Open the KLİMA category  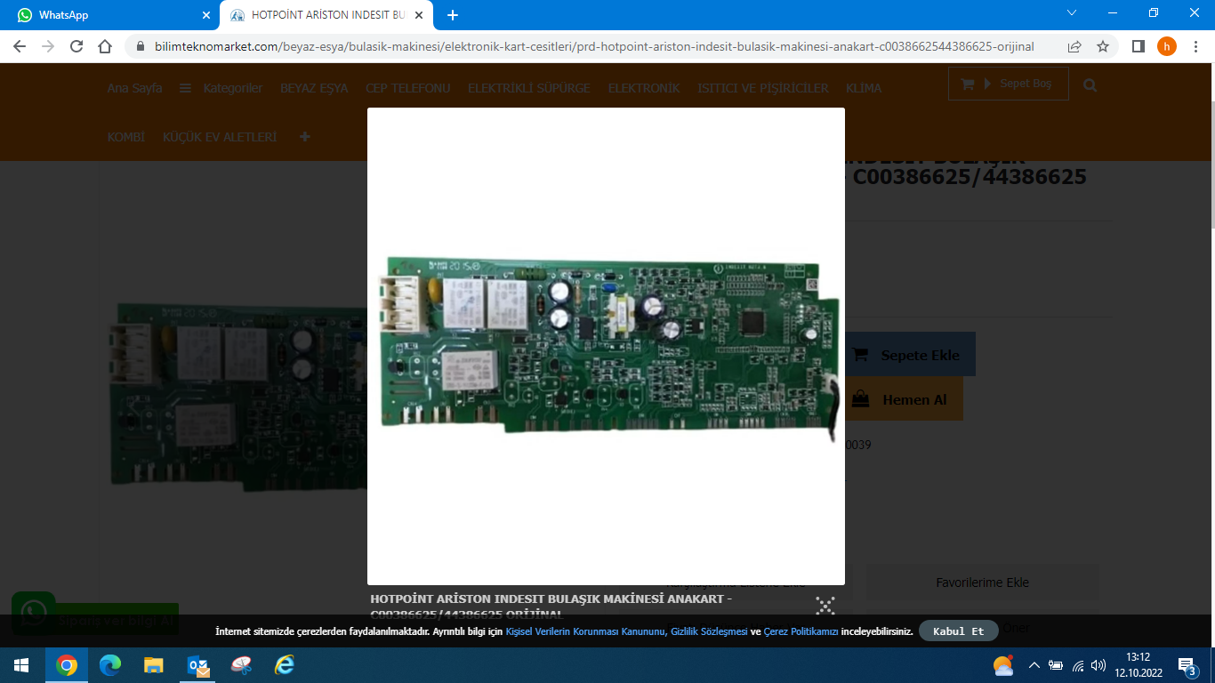click(x=864, y=88)
